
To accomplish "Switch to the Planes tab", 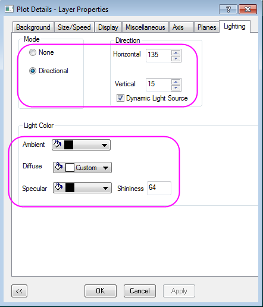I will coord(206,27).
